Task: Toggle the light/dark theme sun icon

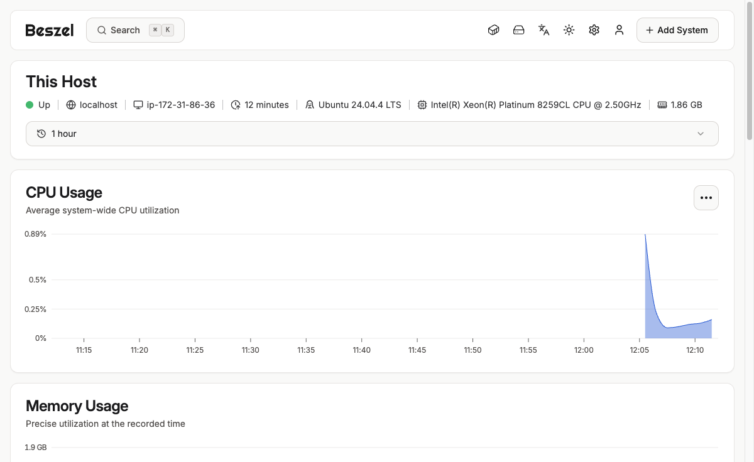Action: pos(569,30)
